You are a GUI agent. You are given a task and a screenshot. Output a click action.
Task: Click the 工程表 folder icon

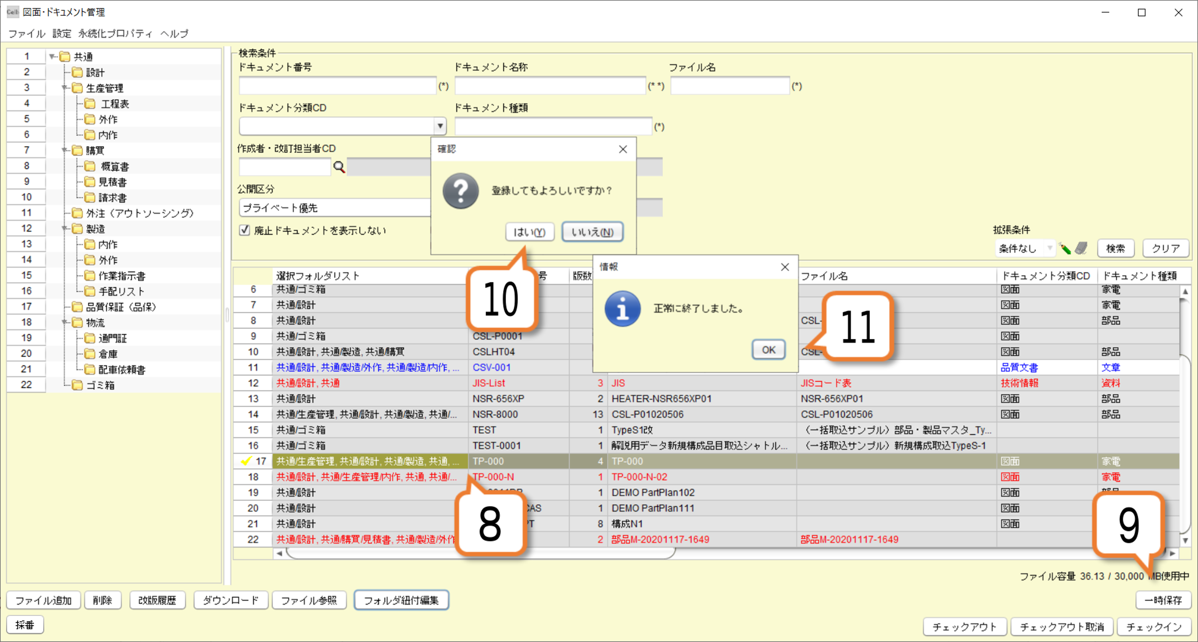coord(90,104)
